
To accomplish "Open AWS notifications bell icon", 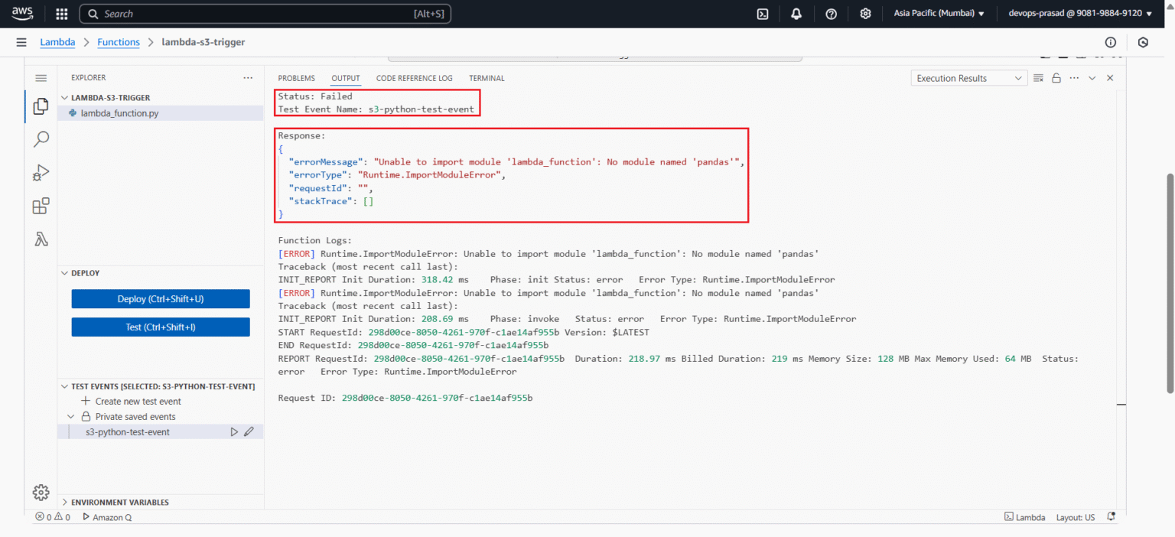I will click(x=796, y=13).
